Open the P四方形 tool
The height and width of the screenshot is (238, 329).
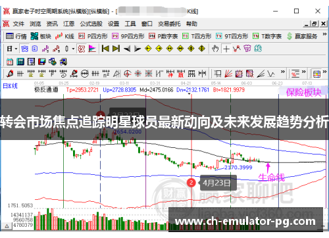(x=93, y=36)
